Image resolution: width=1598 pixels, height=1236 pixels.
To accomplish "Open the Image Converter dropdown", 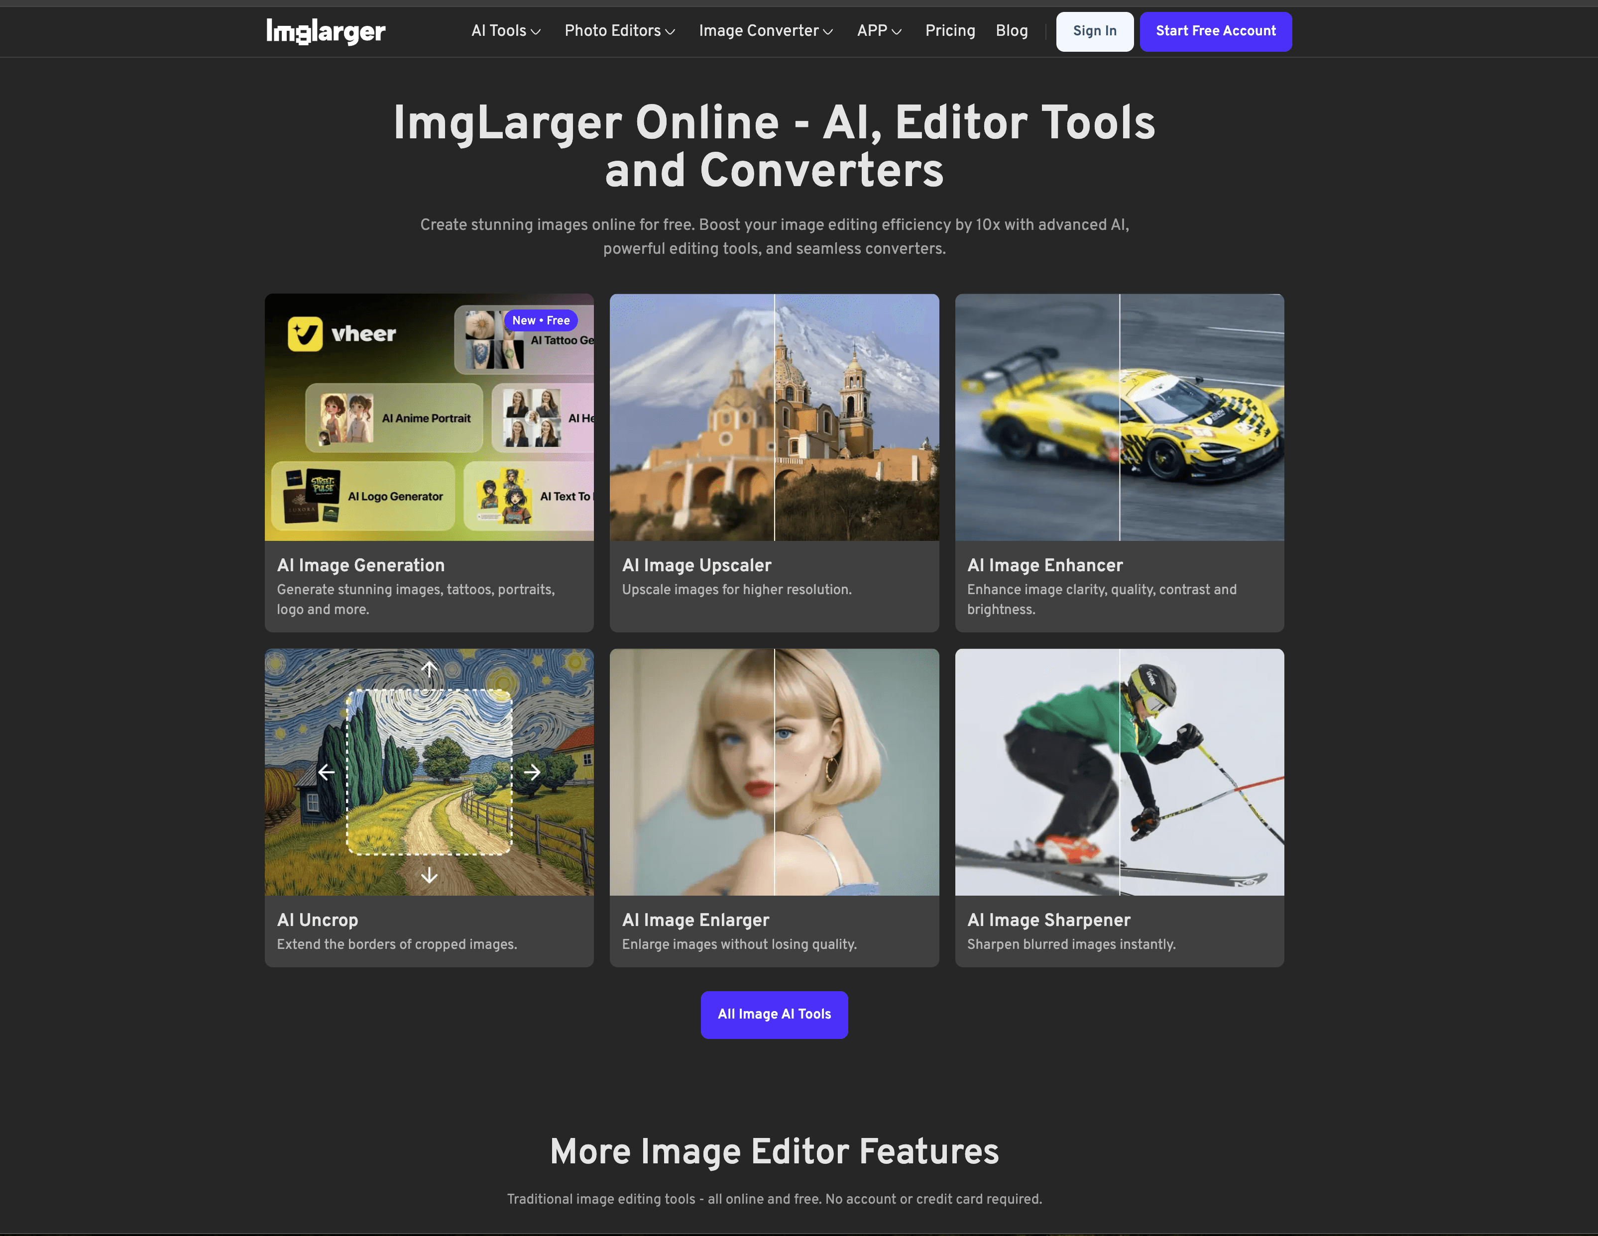I will [x=765, y=31].
